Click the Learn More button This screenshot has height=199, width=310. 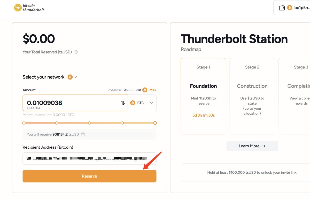pos(252,146)
